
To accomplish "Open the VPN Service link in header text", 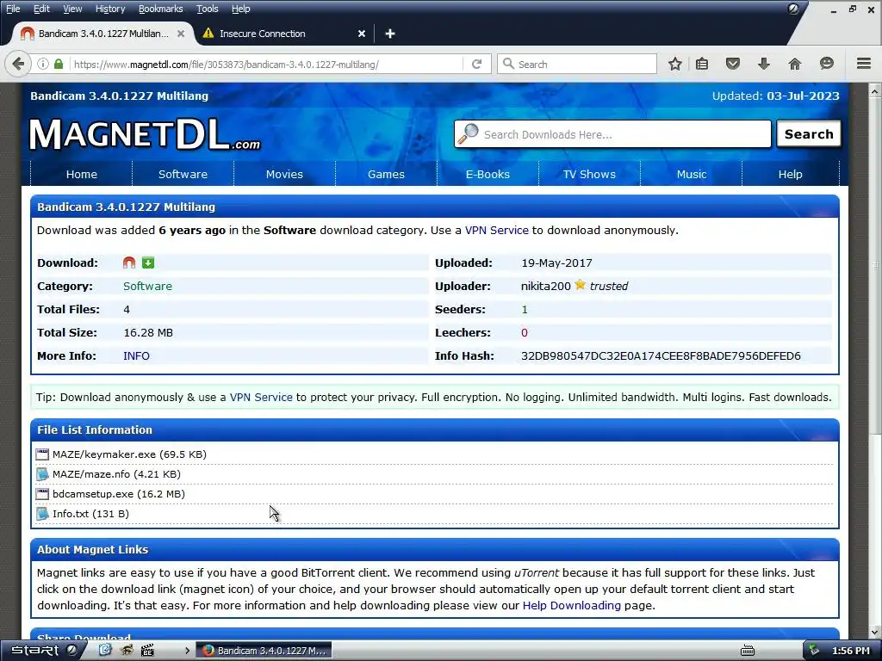I will click(x=497, y=231).
